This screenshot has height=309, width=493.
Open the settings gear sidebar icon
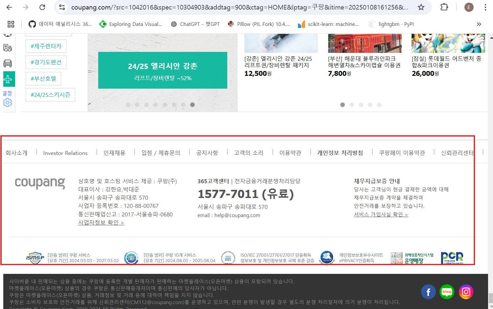click(8, 102)
